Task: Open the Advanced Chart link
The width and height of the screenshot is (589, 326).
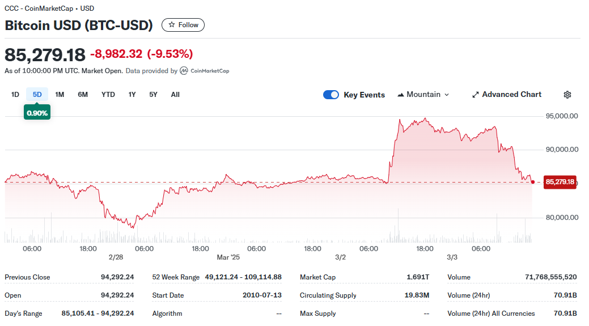Action: [x=507, y=95]
